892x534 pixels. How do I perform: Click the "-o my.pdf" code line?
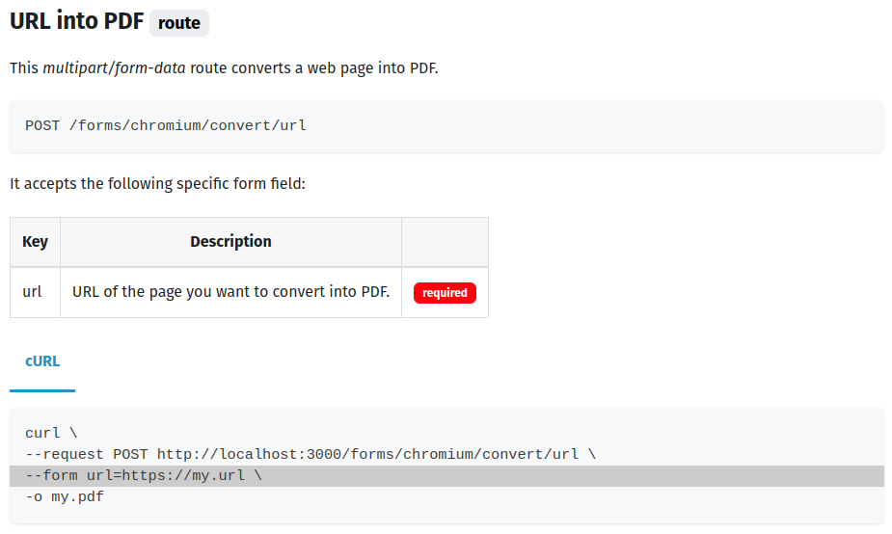coord(65,497)
